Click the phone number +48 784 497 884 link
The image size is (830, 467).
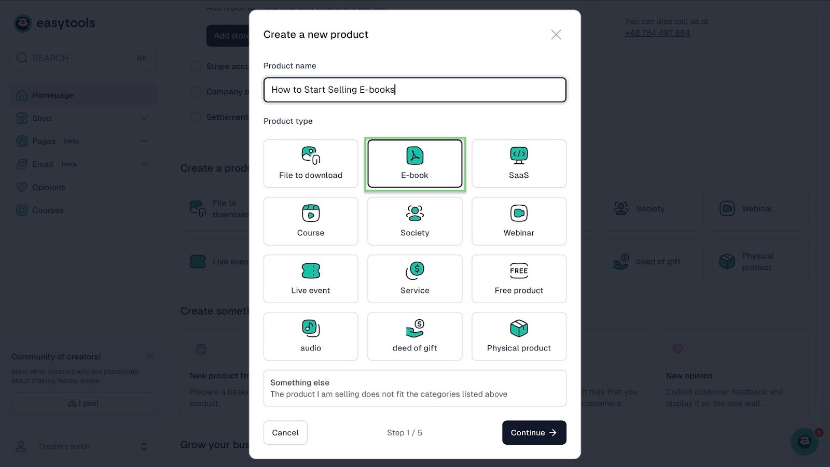(x=657, y=33)
